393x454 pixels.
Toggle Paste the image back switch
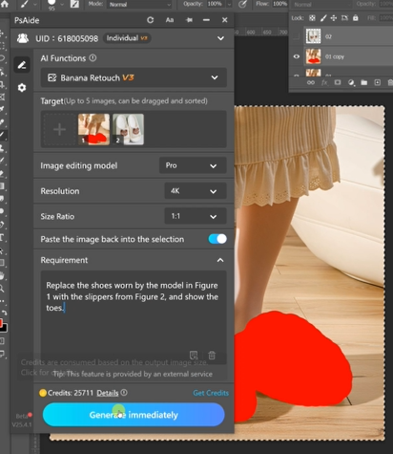coord(217,239)
